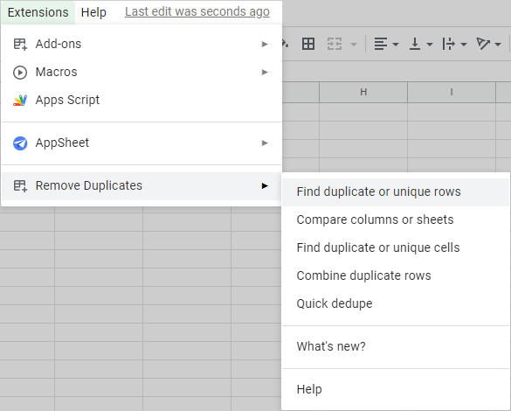Expand the text rotation dropdown arrow

click(x=498, y=44)
